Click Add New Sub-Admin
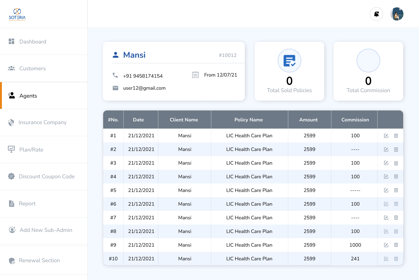 point(46,230)
